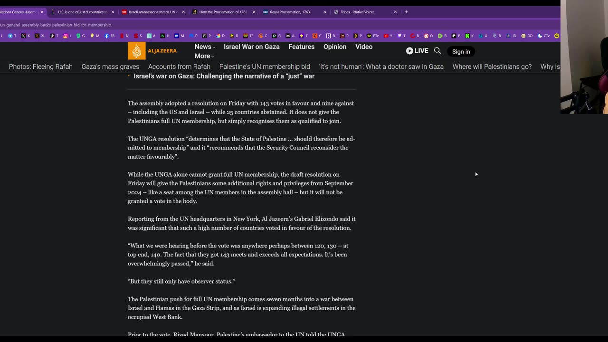Switch to the 'Israeli ambassador shreds UN' tab

(x=152, y=12)
